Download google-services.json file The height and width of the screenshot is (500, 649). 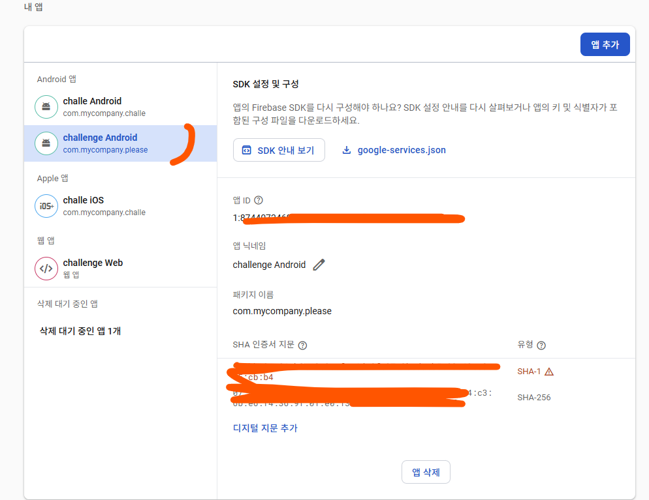[394, 150]
